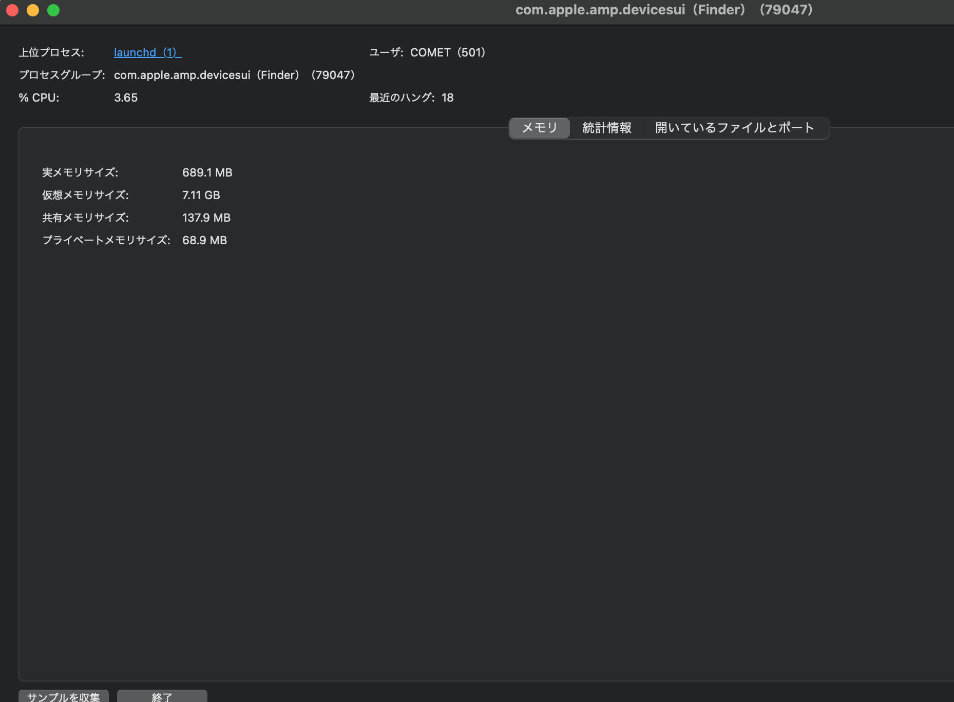Image resolution: width=954 pixels, height=702 pixels.
Task: Open the 開いているファイルとポート tab
Action: click(x=735, y=128)
